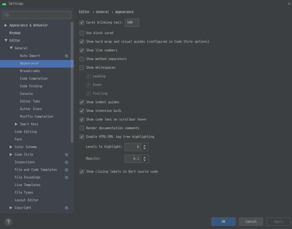Toggle Show intention bulb checkbox
This screenshot has width=292, height=229.
point(82,111)
